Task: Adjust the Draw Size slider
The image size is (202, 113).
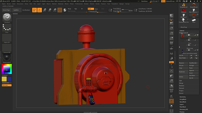Action: point(123,11)
